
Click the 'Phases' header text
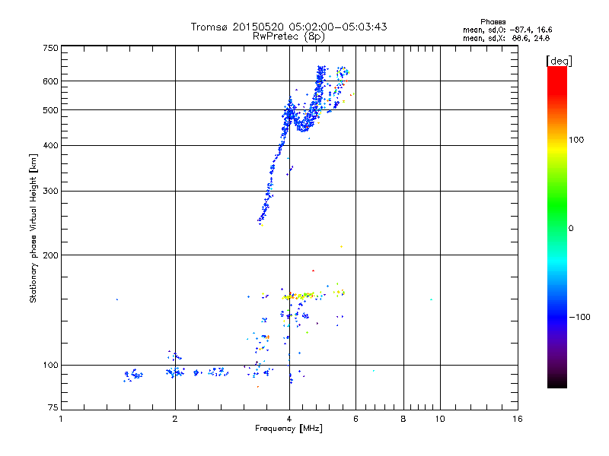[x=493, y=22]
